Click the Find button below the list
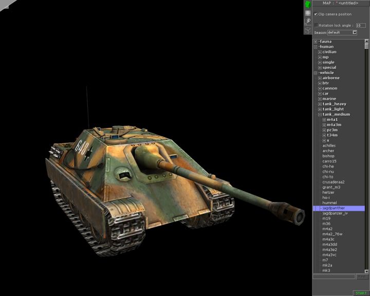Viewport: 370px width, 296px height. click(362, 277)
